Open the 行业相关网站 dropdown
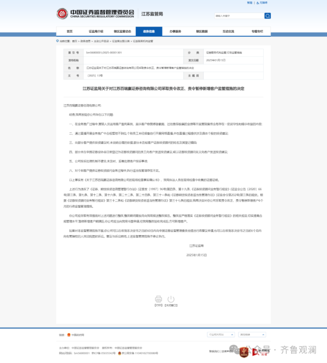The image size is (327, 363). (221, 334)
